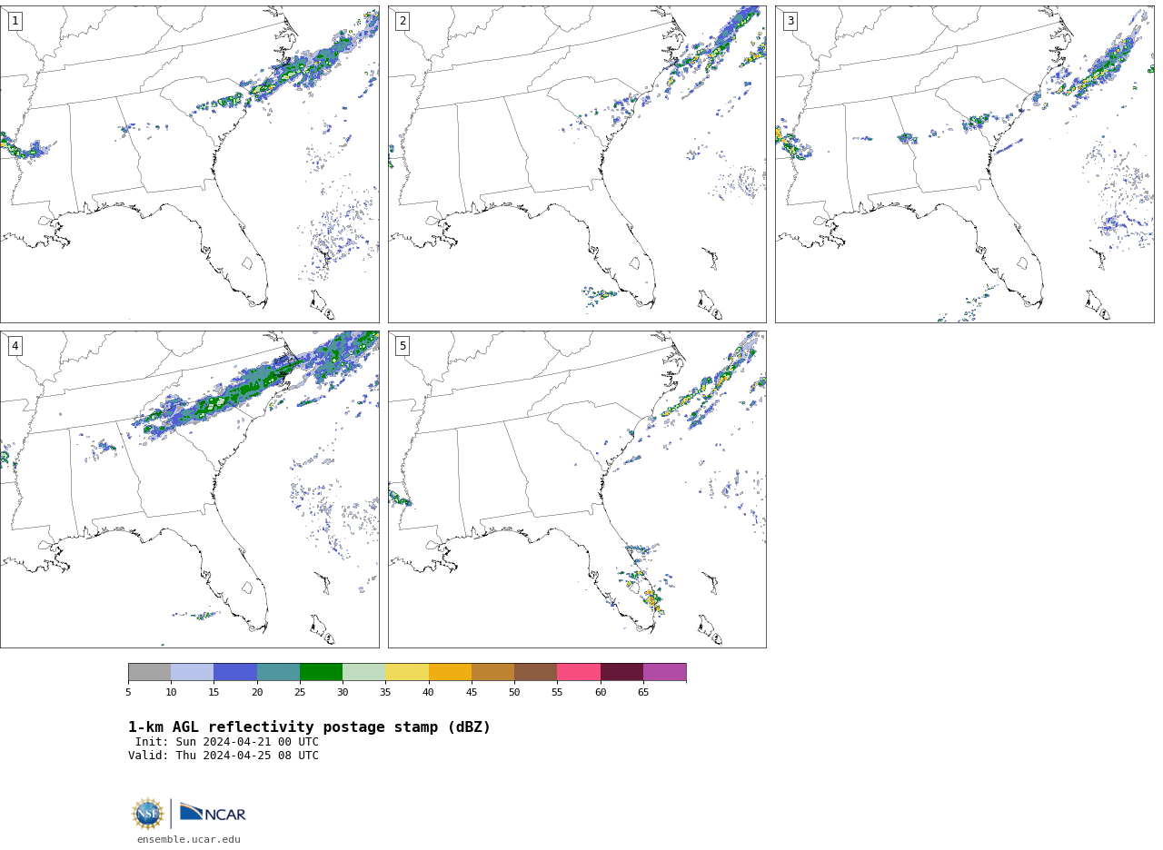Click the pink 55-60 dBZ swatch
Screen dimensions: 1163x850
[x=579, y=672]
